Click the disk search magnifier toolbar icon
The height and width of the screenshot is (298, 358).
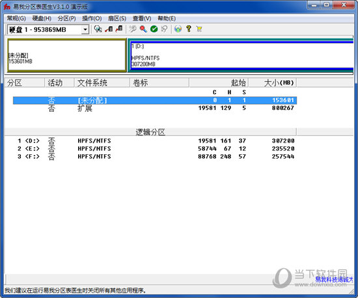coord(98,29)
